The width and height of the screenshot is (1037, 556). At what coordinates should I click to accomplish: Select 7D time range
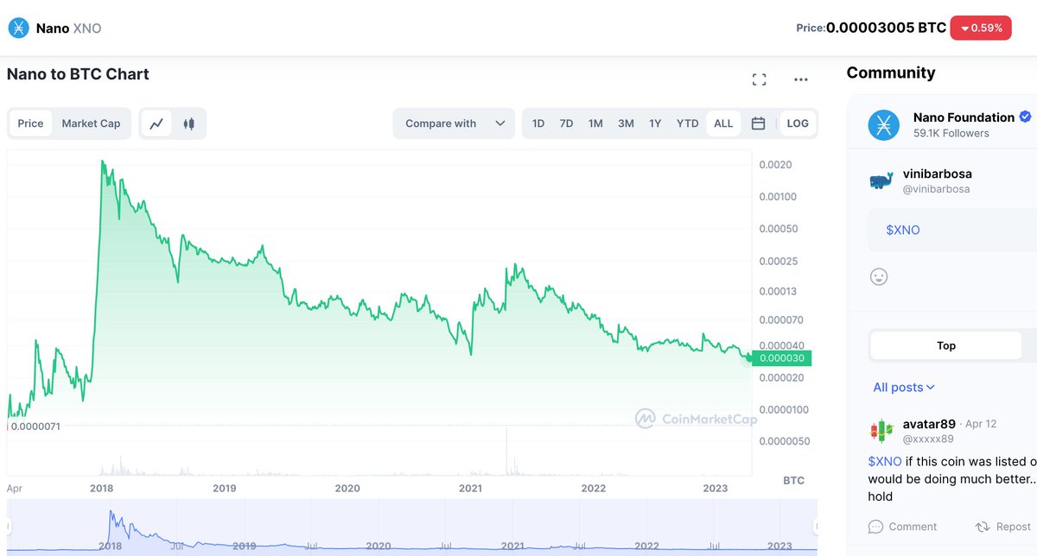click(567, 123)
